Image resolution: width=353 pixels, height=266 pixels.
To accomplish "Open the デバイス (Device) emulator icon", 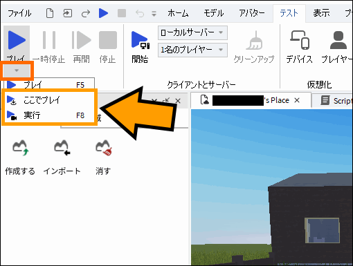I will coord(300,40).
